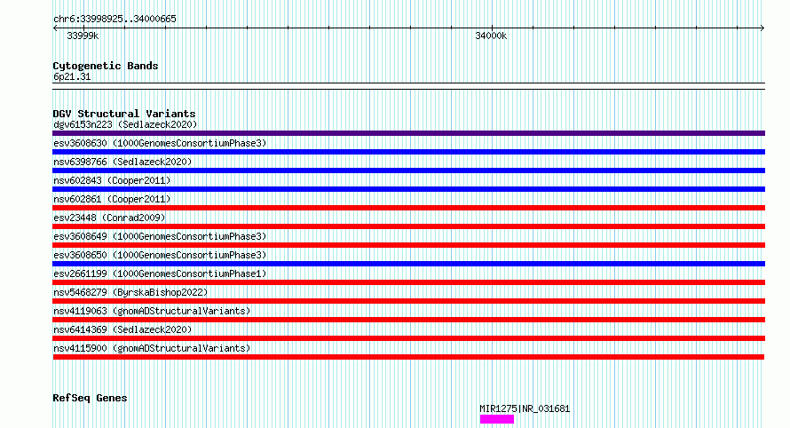Viewport: 790px width, 428px height.
Task: Open the nsv602843 (Cooper2011) variant label
Action: click(x=112, y=180)
